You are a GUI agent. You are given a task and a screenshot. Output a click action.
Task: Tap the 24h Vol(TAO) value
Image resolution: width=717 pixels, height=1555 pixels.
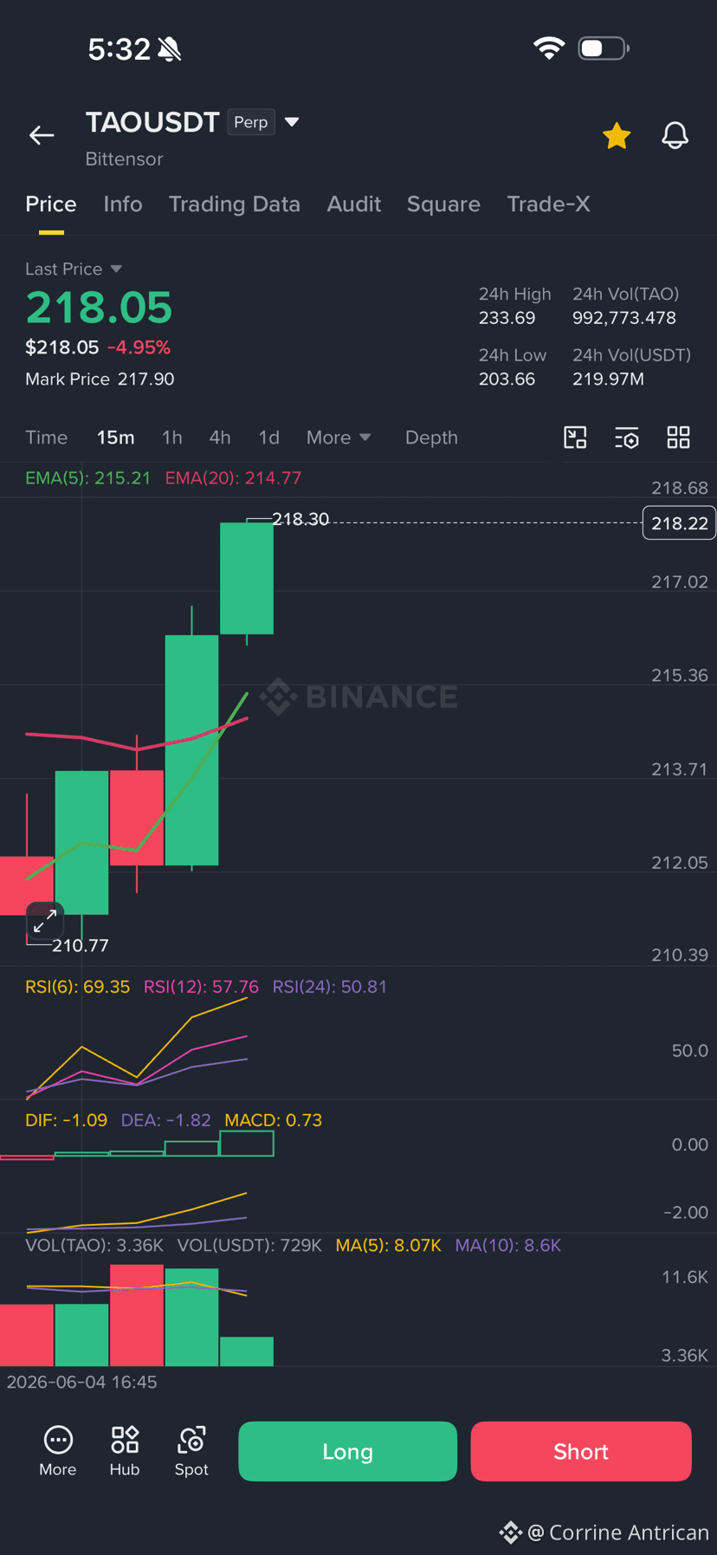pos(624,318)
